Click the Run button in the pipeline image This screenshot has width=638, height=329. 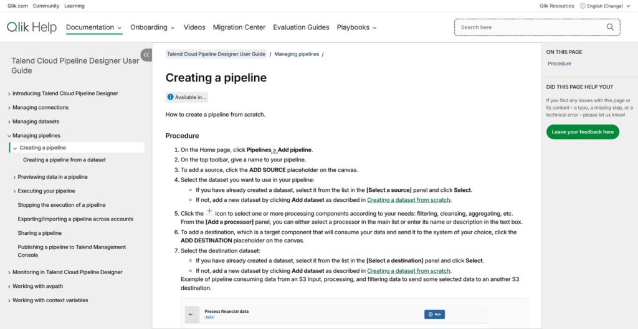tap(434, 314)
